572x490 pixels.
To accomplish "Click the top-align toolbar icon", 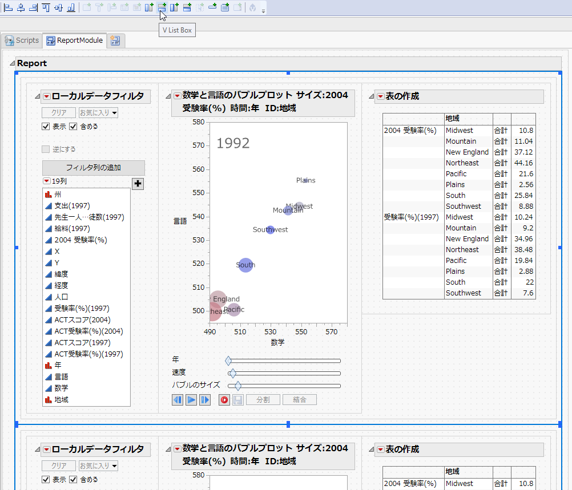I will (x=45, y=8).
